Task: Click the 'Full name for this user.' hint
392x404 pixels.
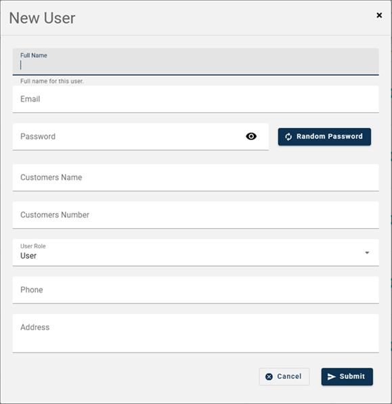Action: (52, 81)
